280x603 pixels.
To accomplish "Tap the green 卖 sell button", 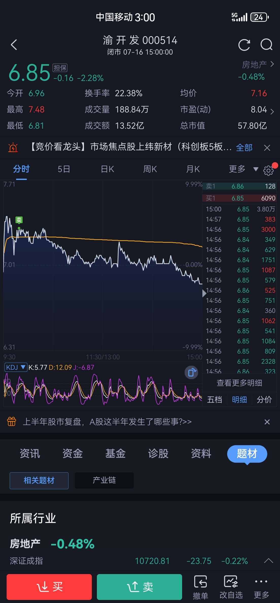I will (x=139, y=587).
